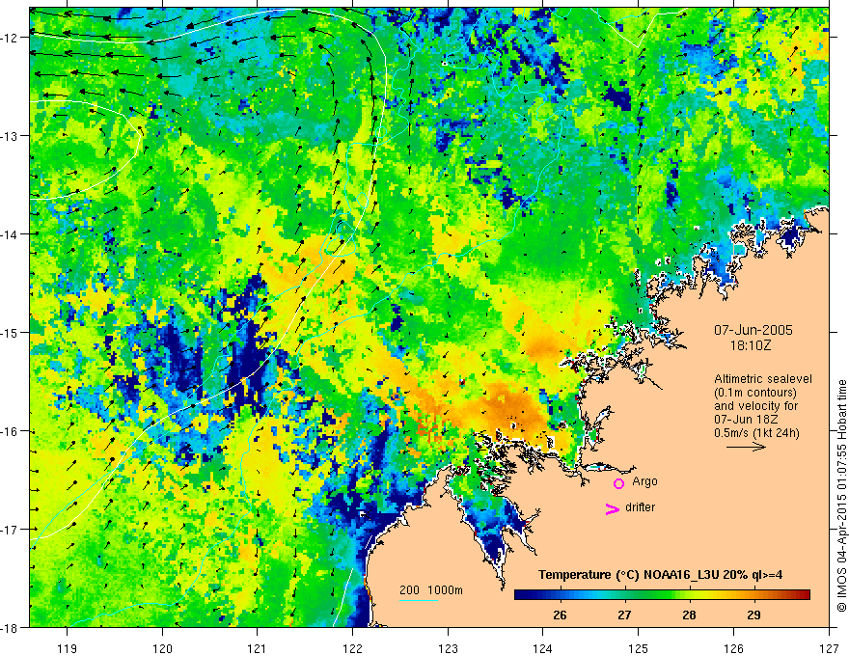The height and width of the screenshot is (656, 849).
Task: Click the "Temperature (°C) NOAA16_L3U 20% ql>=4" title
Action: click(x=660, y=575)
